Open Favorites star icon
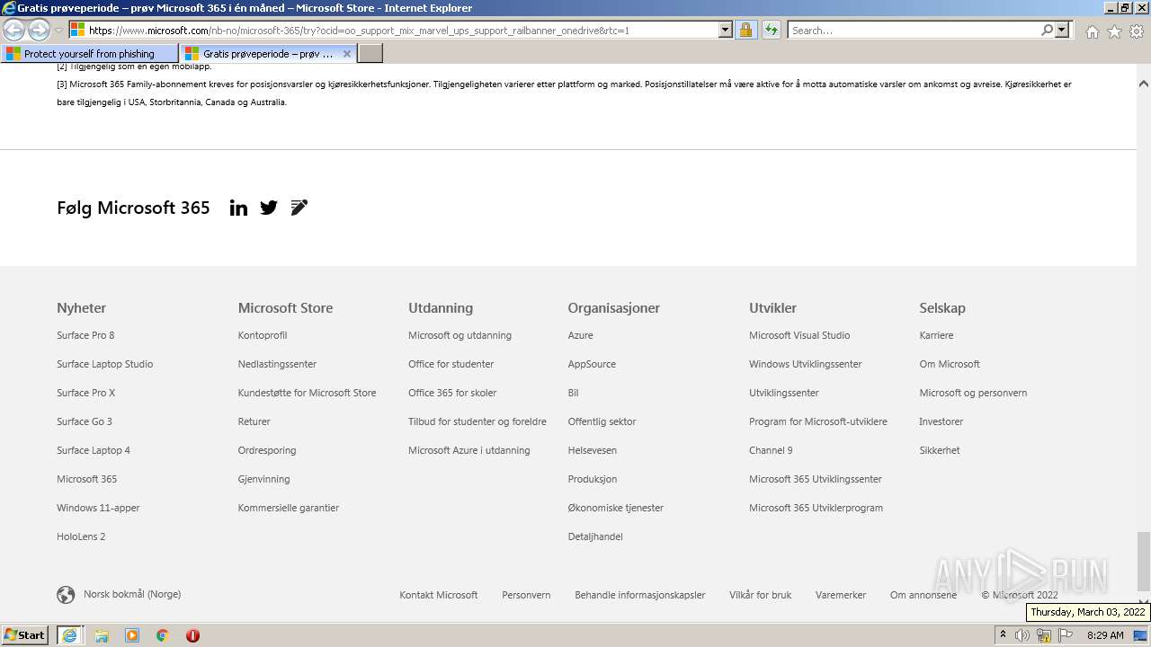Viewport: 1151px width, 647px height. click(x=1114, y=31)
